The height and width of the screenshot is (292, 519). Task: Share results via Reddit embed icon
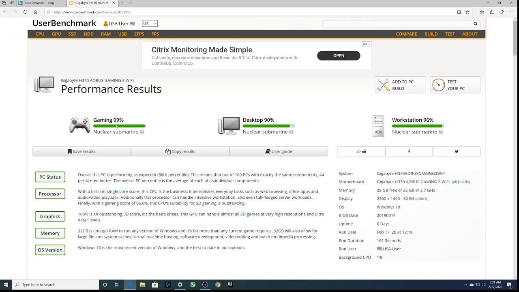361,151
